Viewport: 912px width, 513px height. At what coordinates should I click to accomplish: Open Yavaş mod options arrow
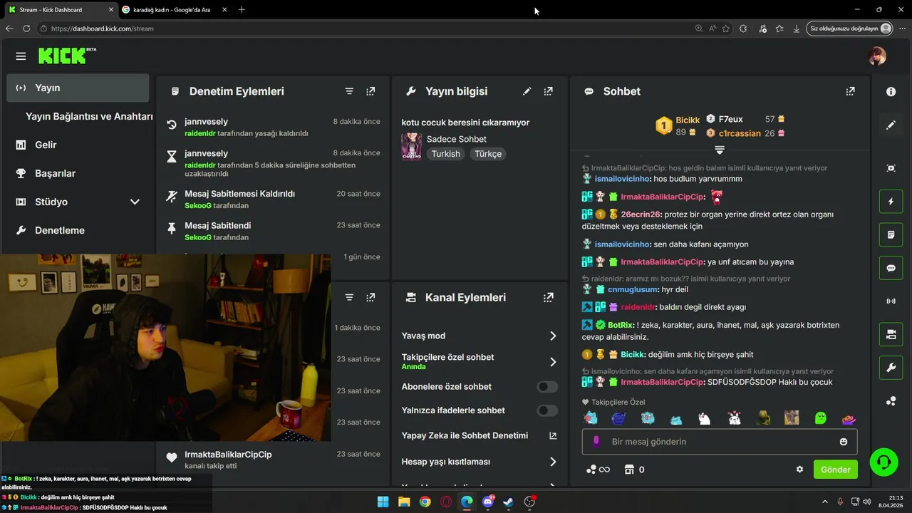[553, 336]
